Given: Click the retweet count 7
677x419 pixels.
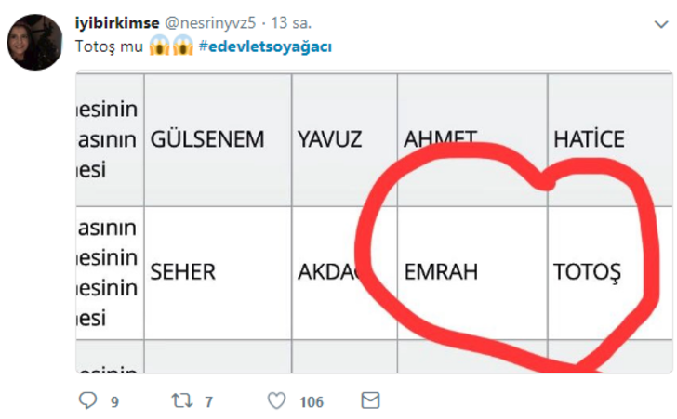Looking at the screenshot, I should pyautogui.click(x=208, y=401).
